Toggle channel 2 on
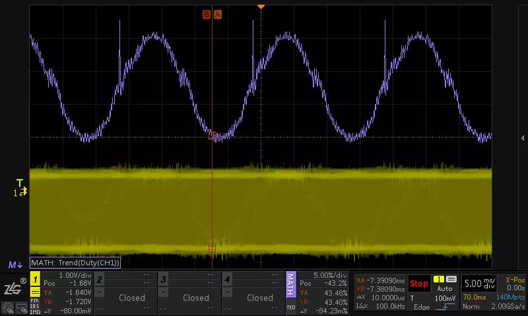This screenshot has width=528, height=316. 100,280
